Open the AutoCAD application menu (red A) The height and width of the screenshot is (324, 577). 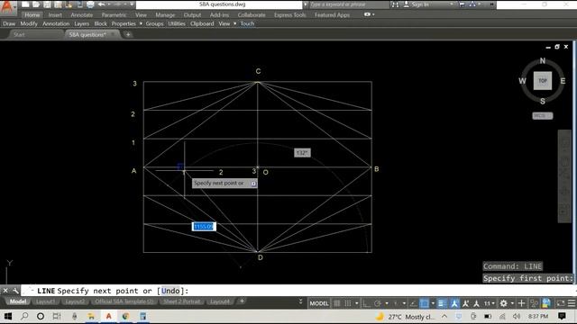7,7
